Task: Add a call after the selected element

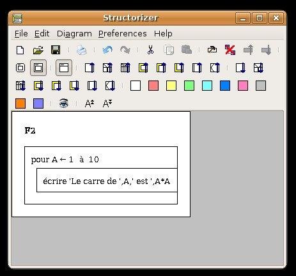Action: 92,86
